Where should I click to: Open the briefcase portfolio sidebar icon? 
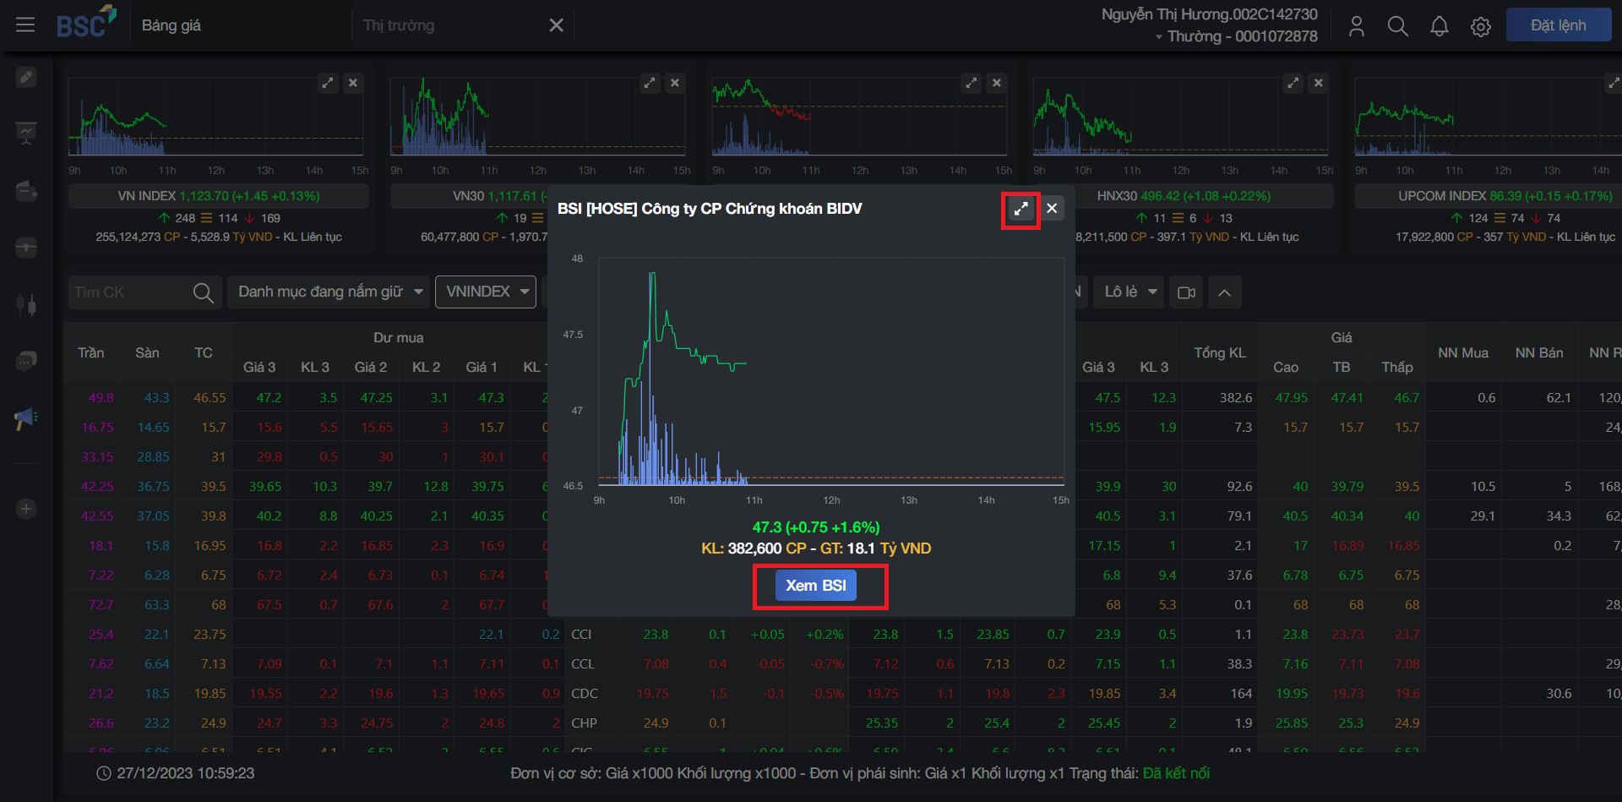coord(26,248)
